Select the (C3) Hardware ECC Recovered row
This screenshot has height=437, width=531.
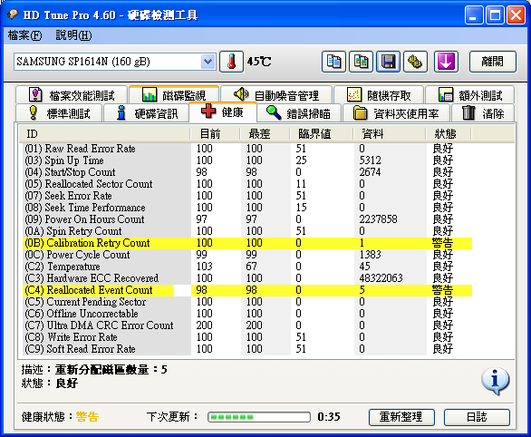247,278
